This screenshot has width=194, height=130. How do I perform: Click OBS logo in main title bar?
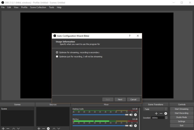point(2,2)
